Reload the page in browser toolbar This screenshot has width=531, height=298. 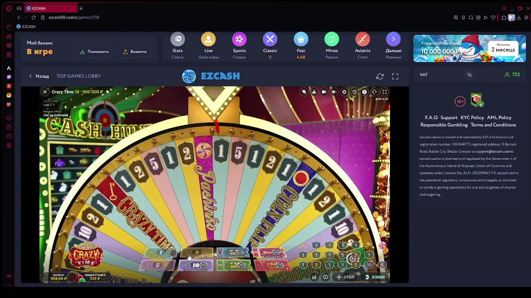click(x=34, y=17)
